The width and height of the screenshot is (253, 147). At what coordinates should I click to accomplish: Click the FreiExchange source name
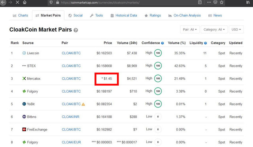coord(37,130)
